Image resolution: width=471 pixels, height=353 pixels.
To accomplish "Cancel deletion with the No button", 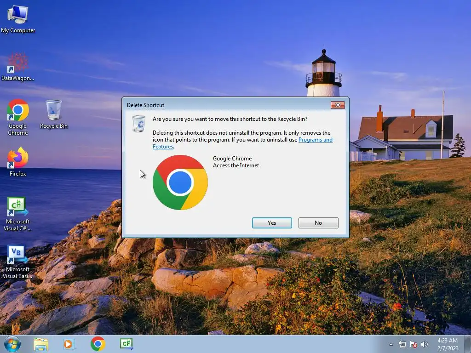I will point(318,223).
